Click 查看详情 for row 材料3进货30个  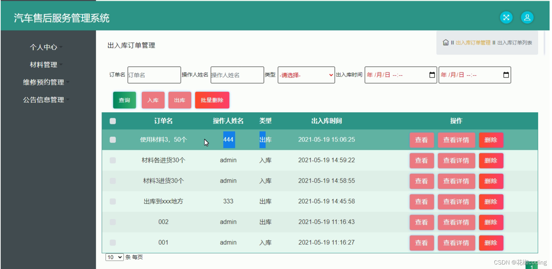coord(456,181)
